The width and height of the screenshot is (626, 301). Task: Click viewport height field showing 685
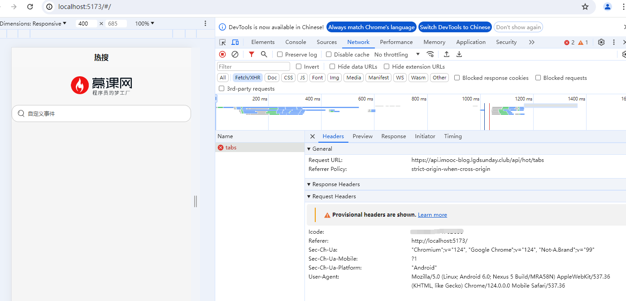(116, 23)
